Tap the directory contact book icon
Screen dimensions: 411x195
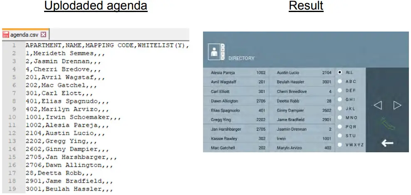click(216, 52)
